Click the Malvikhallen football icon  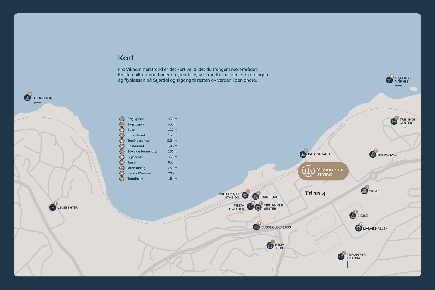coord(359,228)
